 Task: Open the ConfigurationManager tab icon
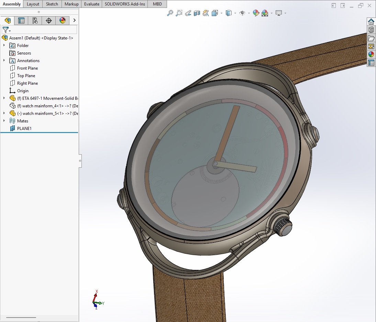point(35,21)
